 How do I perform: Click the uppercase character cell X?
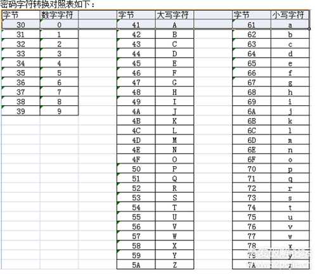174,245
